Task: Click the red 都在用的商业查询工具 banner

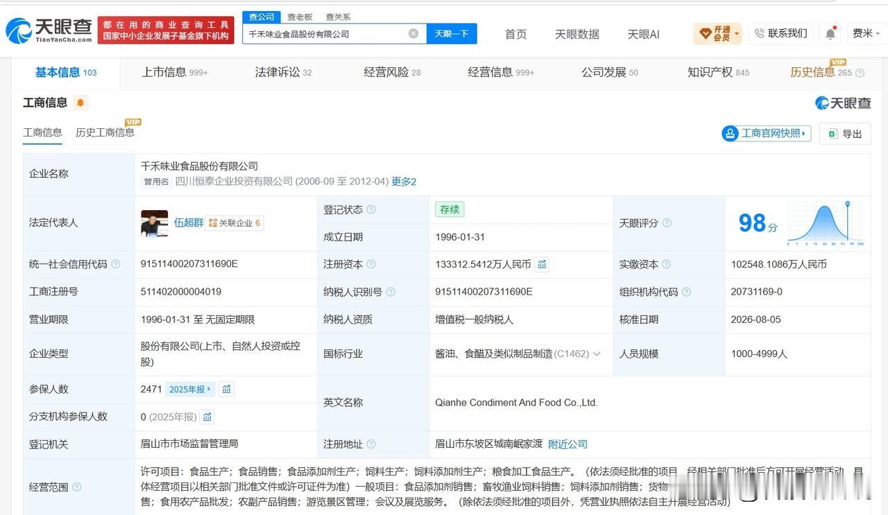Action: (x=166, y=30)
